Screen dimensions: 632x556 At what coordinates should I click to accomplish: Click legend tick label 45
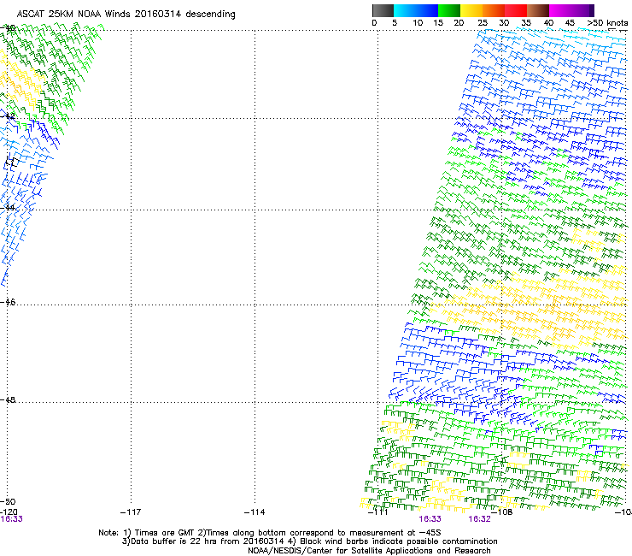pyautogui.click(x=570, y=23)
